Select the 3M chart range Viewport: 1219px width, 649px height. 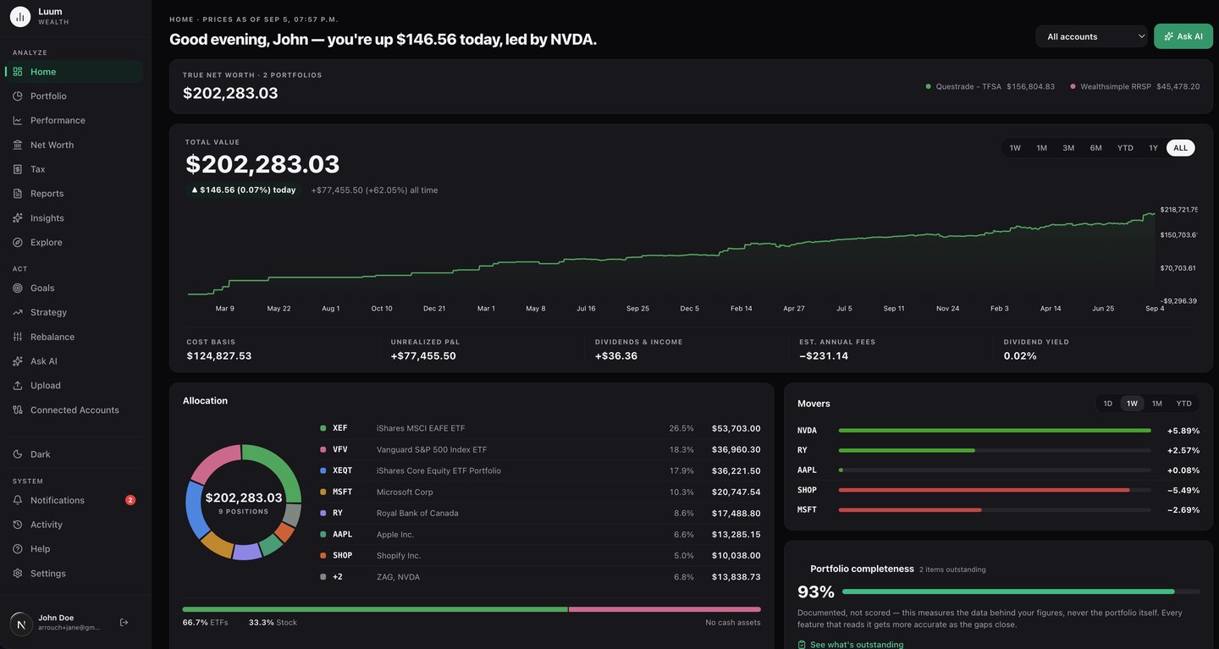point(1068,148)
